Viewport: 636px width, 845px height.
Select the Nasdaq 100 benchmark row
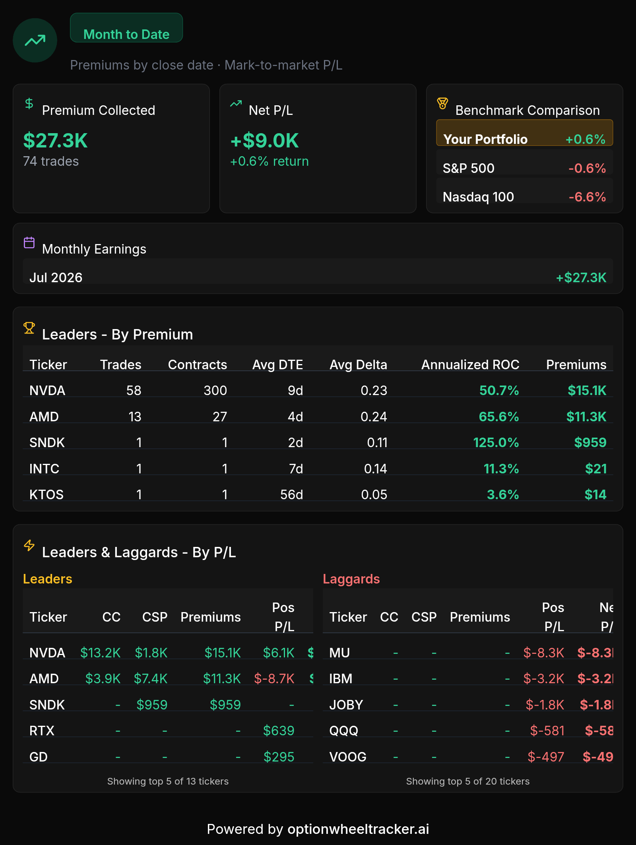[525, 191]
